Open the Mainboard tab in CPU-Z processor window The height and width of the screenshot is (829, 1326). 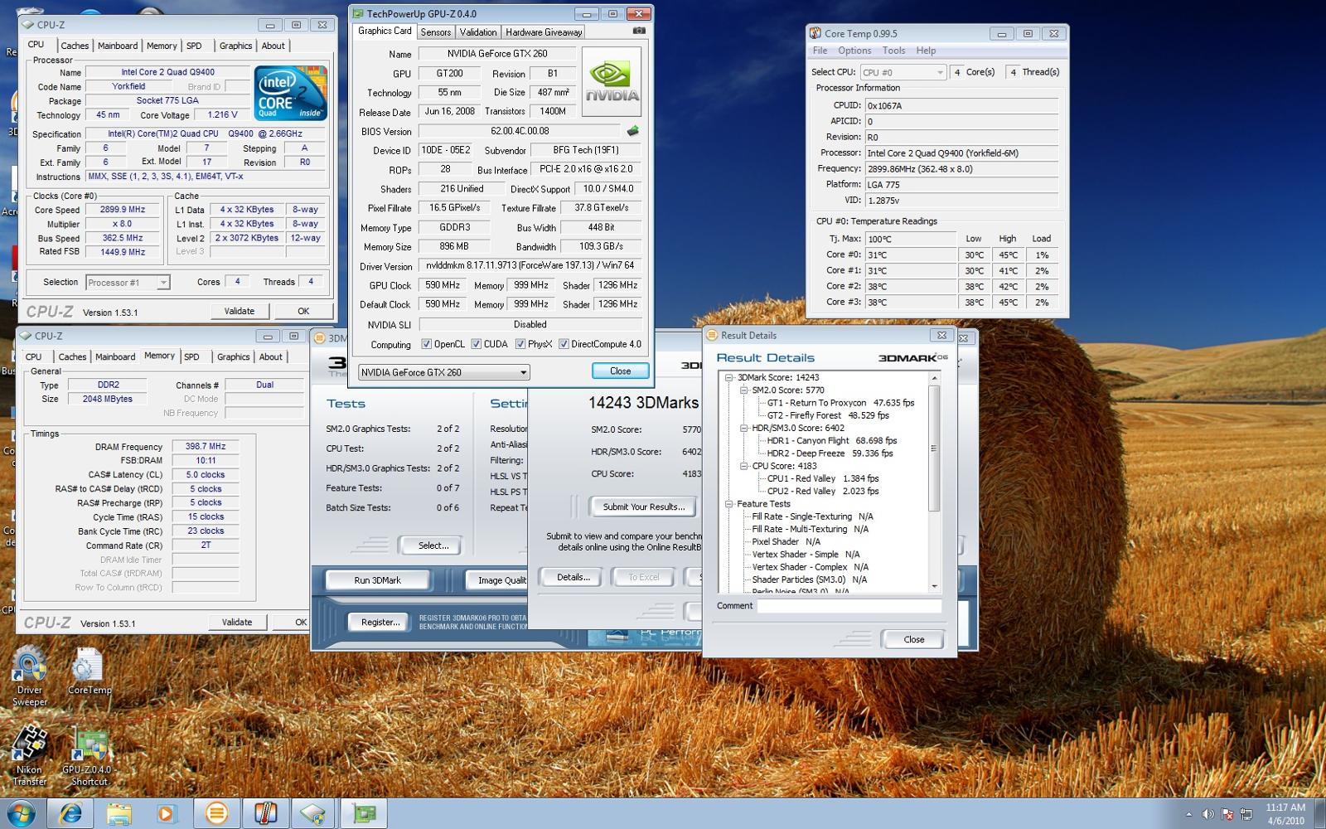[x=118, y=46]
